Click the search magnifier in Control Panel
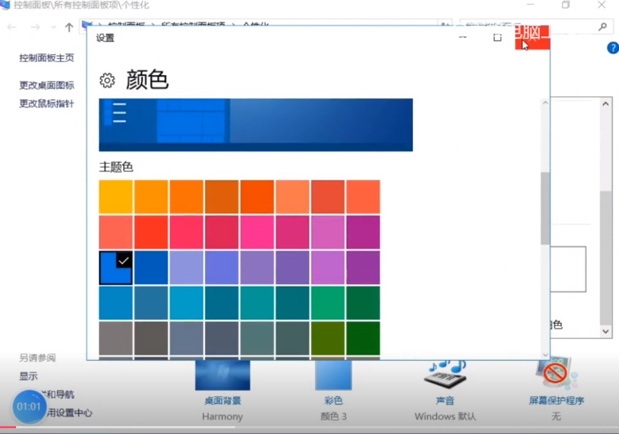This screenshot has height=434, width=619. coord(602,26)
